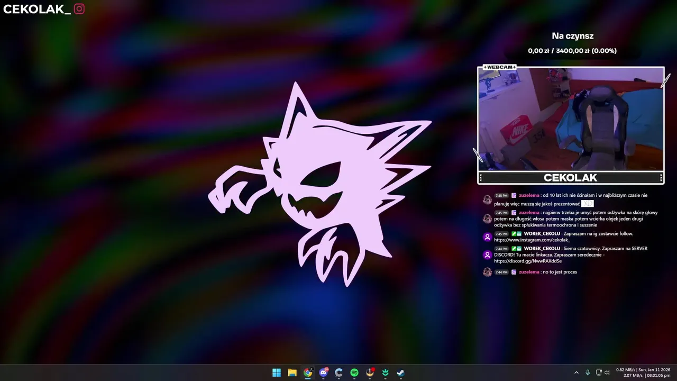Click WOREK_CEKOLU username on Discord message

[x=542, y=249]
